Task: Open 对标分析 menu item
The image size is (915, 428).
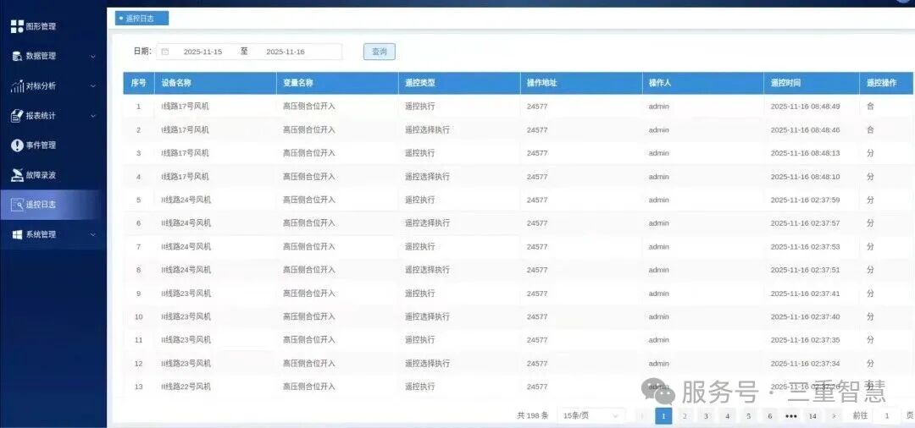Action: click(53, 86)
